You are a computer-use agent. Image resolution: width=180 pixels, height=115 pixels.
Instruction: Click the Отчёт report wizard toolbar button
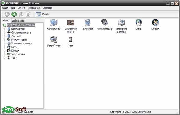pos(43,14)
